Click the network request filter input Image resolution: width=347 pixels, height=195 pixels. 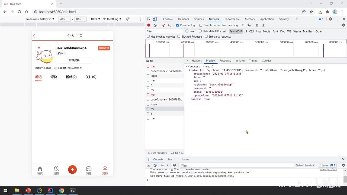(x=164, y=31)
